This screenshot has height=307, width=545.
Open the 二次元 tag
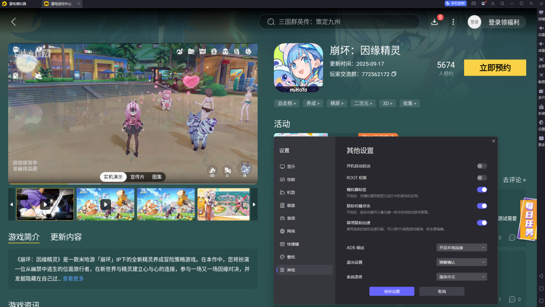click(x=363, y=103)
